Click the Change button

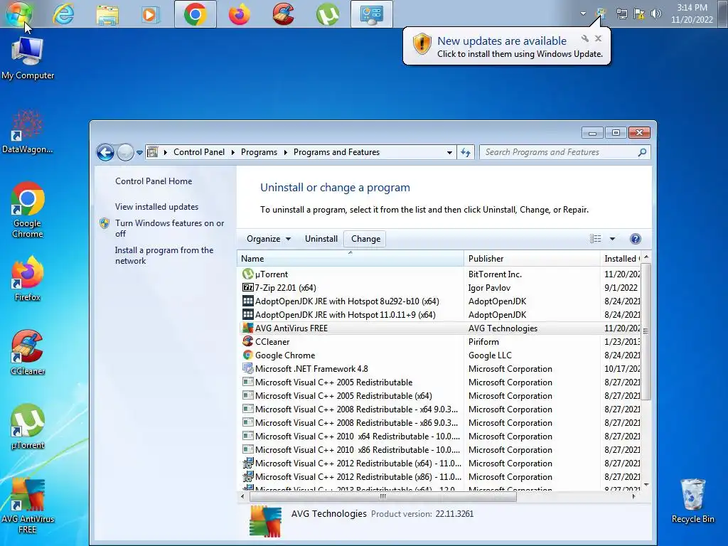coord(365,239)
